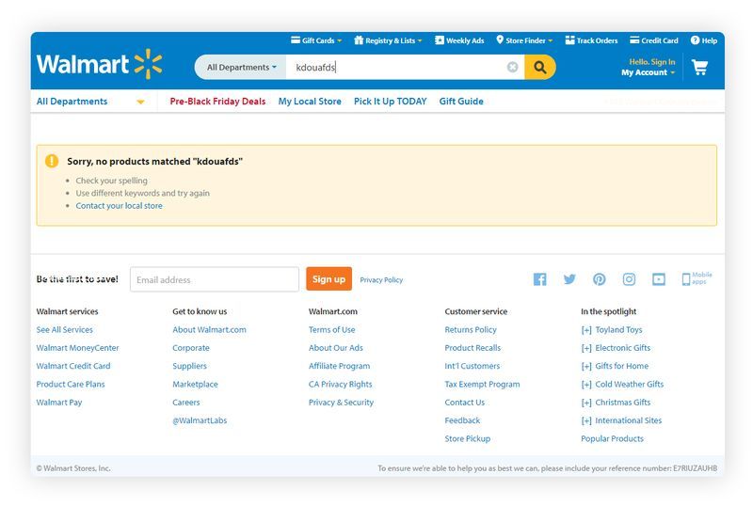753x506 pixels.
Task: Open the About Our Ads link
Action: click(336, 348)
